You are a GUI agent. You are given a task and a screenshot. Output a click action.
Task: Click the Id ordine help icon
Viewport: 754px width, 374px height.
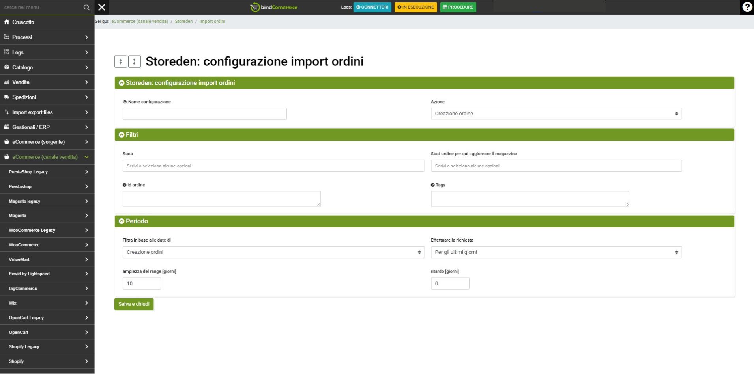125,185
